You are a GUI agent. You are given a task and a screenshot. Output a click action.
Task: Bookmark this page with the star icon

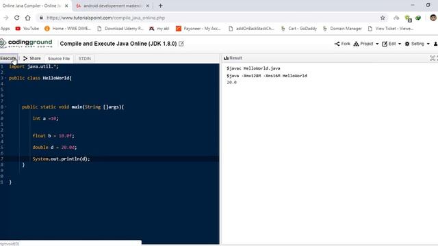pos(383,18)
